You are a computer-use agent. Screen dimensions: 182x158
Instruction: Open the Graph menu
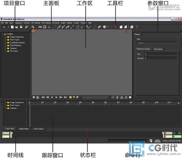pyautogui.click(x=63, y=23)
